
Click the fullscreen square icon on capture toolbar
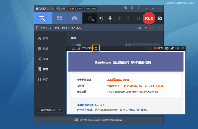coord(74,48)
